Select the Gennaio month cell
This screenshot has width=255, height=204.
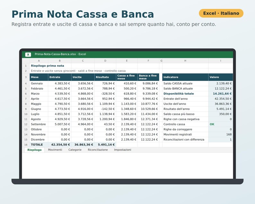39,84
